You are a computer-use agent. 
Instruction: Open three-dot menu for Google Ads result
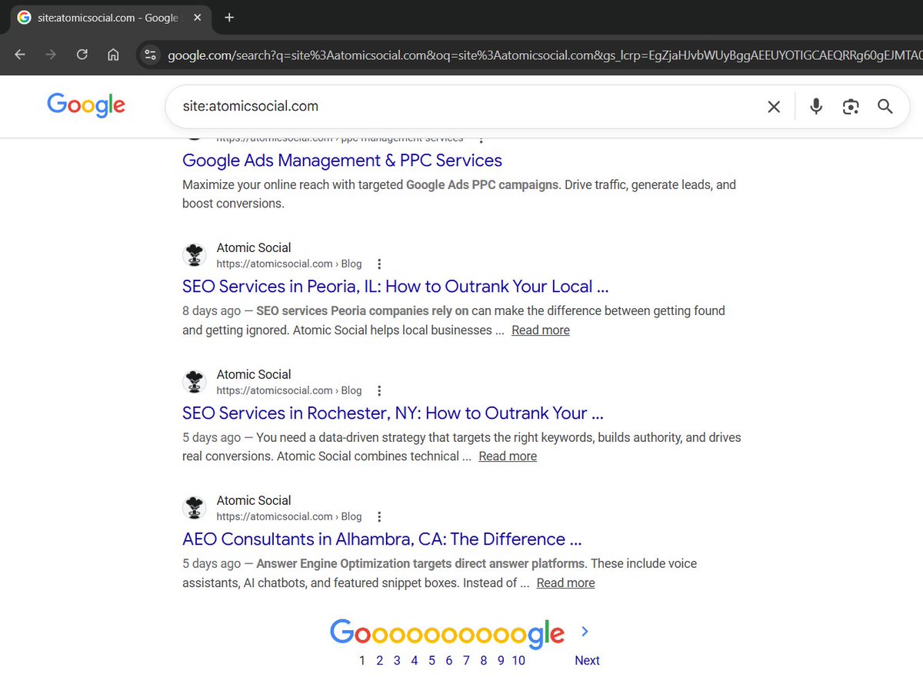[481, 140]
